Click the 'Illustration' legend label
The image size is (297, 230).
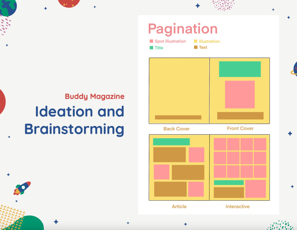tap(209, 41)
